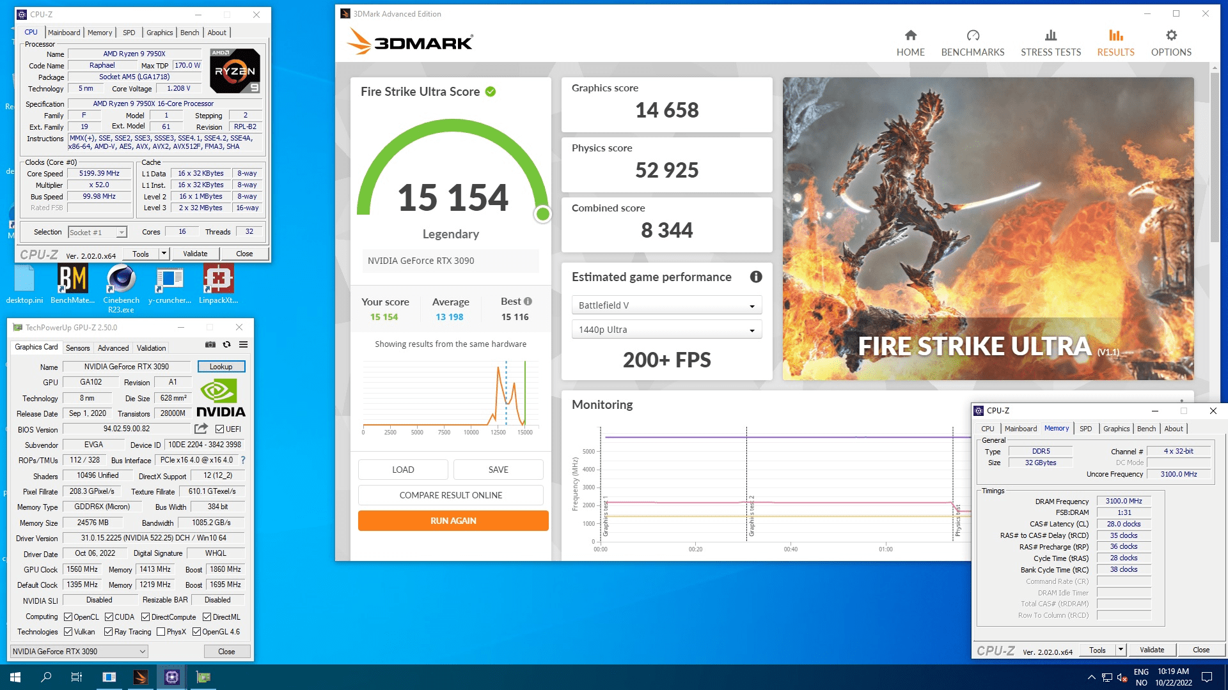This screenshot has height=690, width=1228.
Task: Click Lookup button in GPU-Z
Action: 221,367
